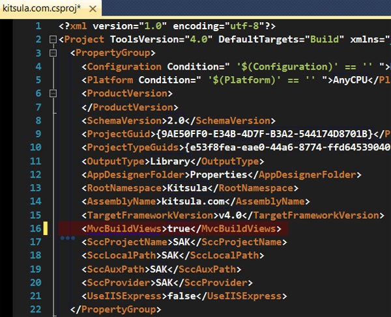Collapse the Project element on line 2
Viewport: 391px width, 317px height.
(53, 39)
